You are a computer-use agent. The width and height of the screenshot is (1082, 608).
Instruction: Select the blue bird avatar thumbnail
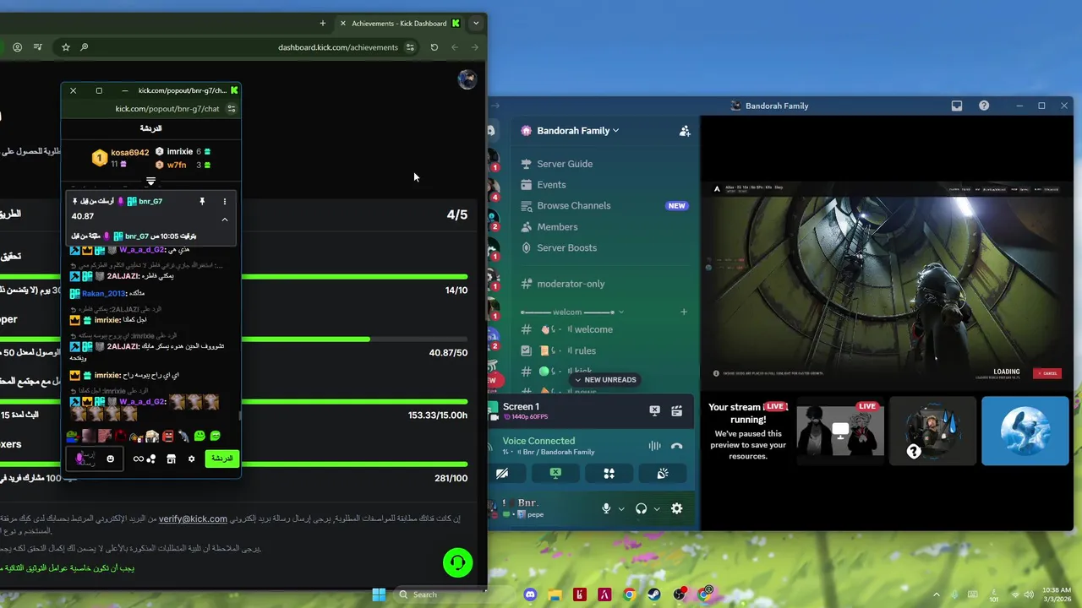click(x=1025, y=431)
